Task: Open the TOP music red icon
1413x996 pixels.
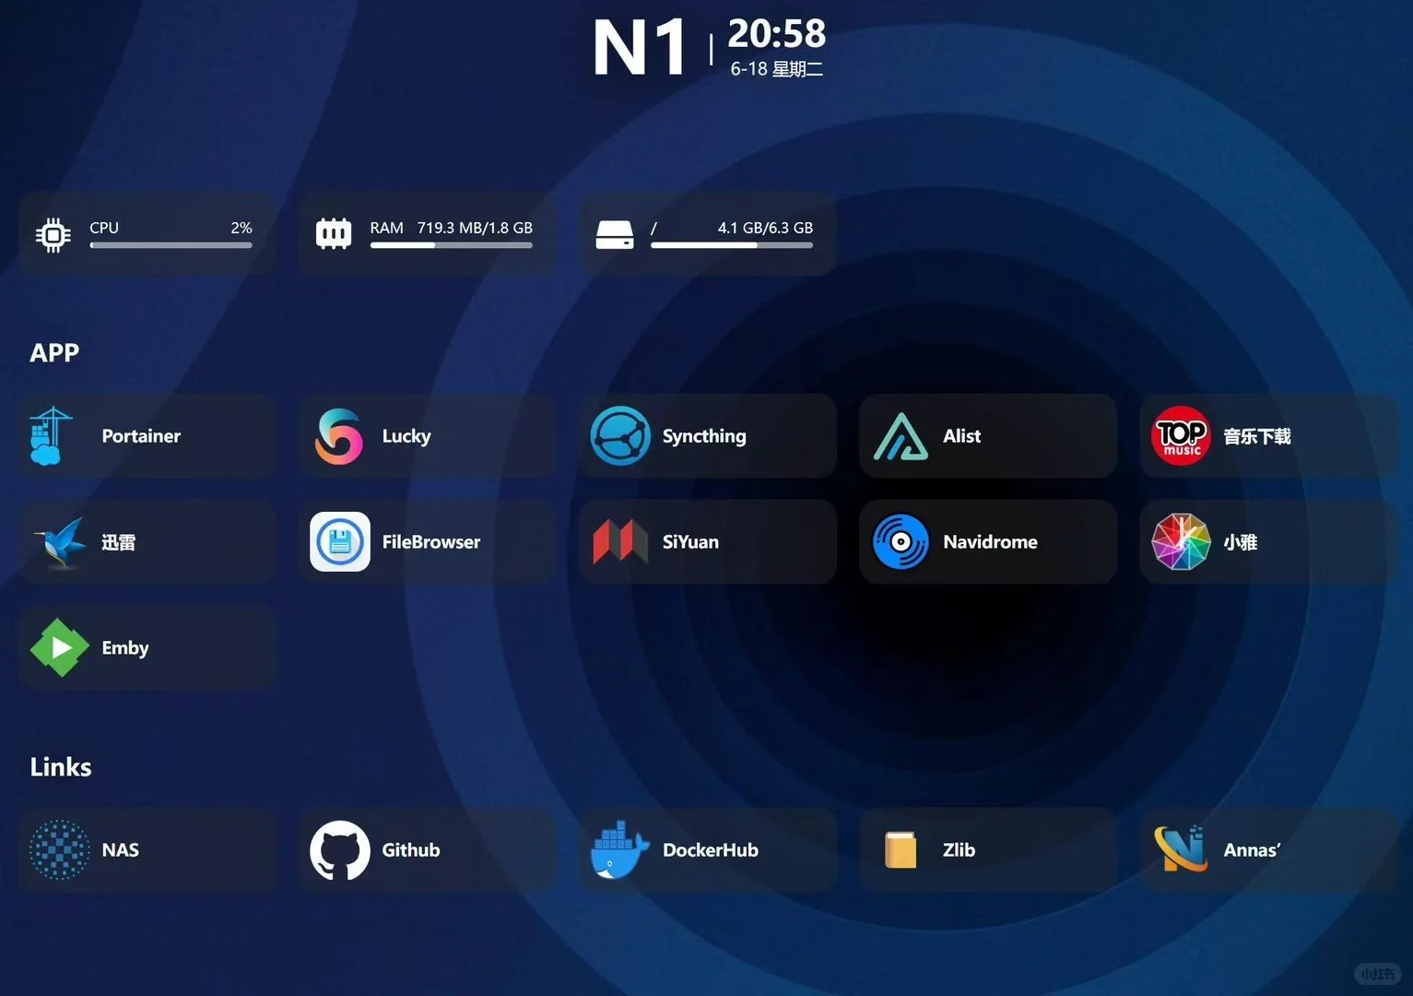Action: tap(1181, 436)
